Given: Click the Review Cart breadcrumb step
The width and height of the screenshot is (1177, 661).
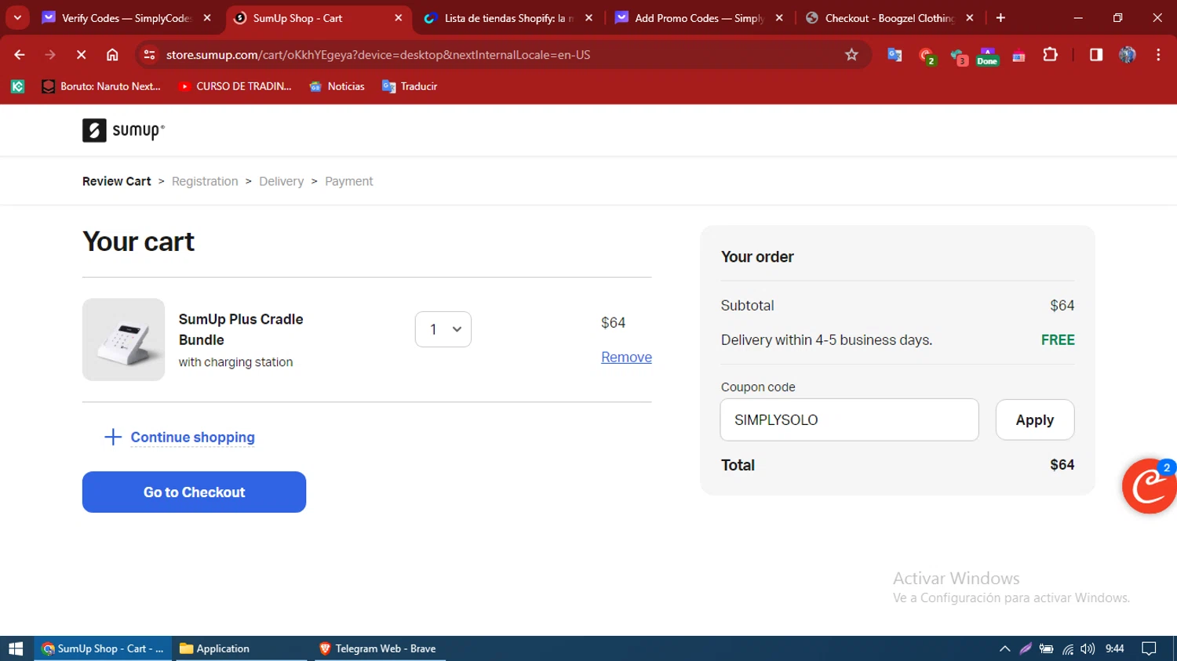Looking at the screenshot, I should [116, 181].
